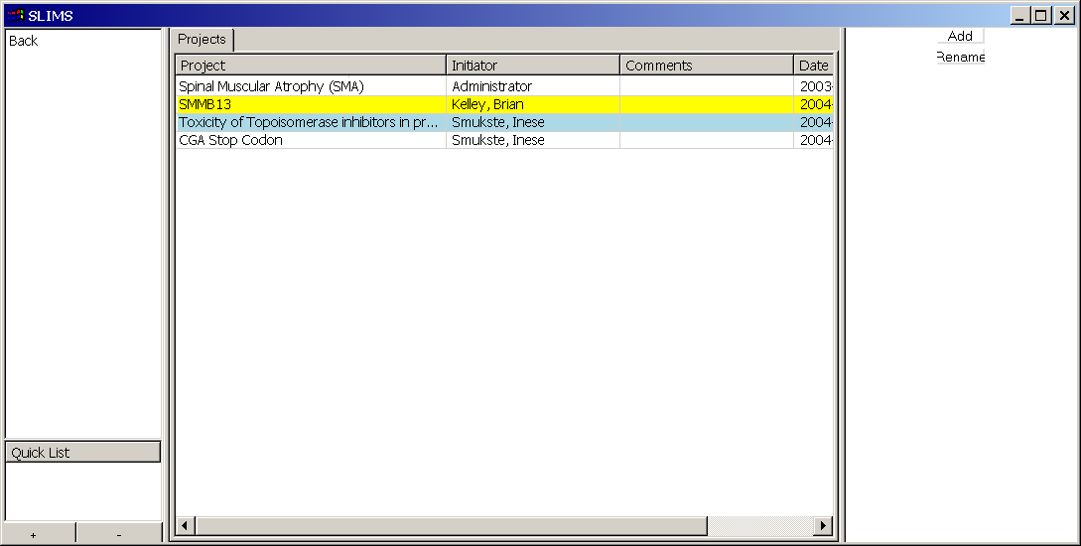Click the SLIMS application icon in title bar

(15, 15)
